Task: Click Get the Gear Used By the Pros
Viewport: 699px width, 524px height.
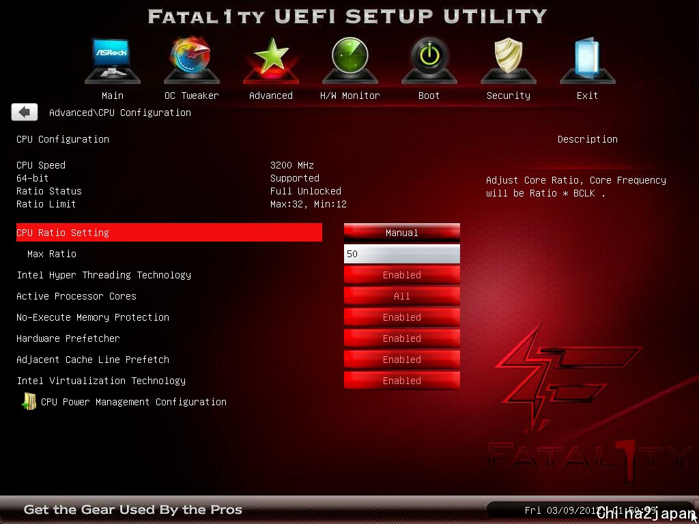Action: click(x=133, y=510)
